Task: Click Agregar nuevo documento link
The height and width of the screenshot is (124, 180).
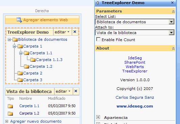Action: [36, 121]
